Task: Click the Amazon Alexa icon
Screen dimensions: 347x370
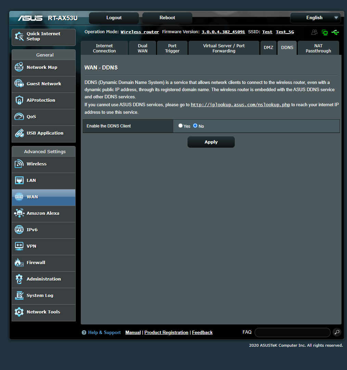Action: (x=19, y=213)
